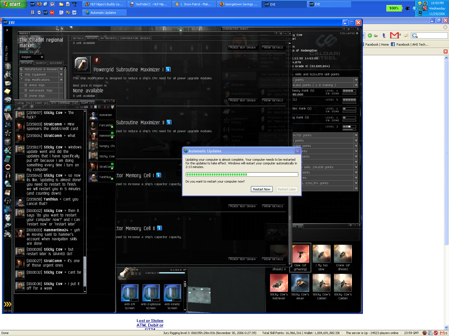This screenshot has height=336, width=449.
Task: Open the calculator sidebar icon
Action: tap(8, 159)
